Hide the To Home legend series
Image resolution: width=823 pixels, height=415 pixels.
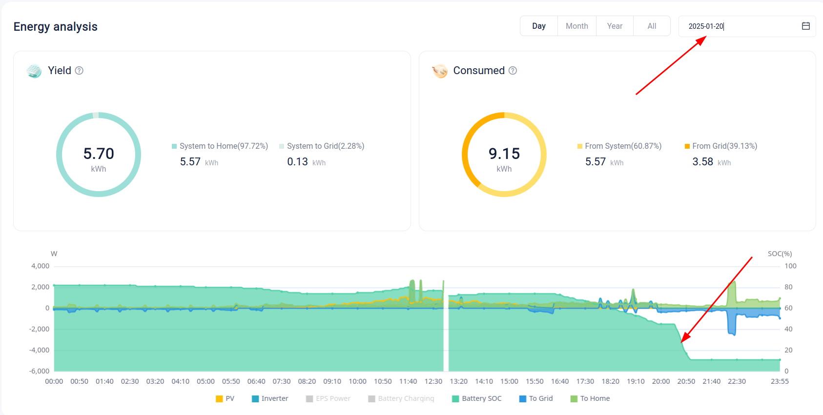[590, 398]
